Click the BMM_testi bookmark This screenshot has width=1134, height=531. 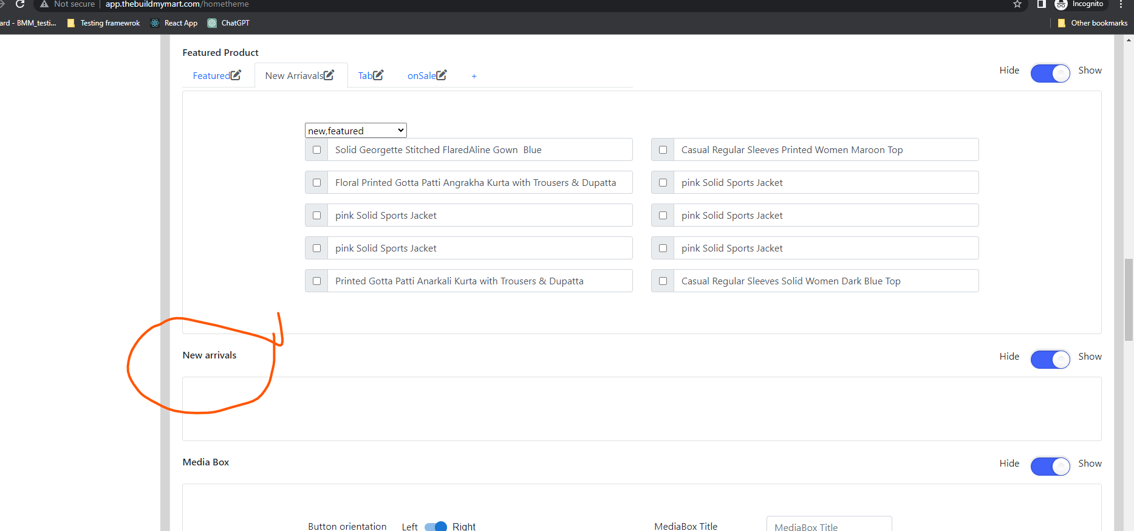tap(28, 23)
